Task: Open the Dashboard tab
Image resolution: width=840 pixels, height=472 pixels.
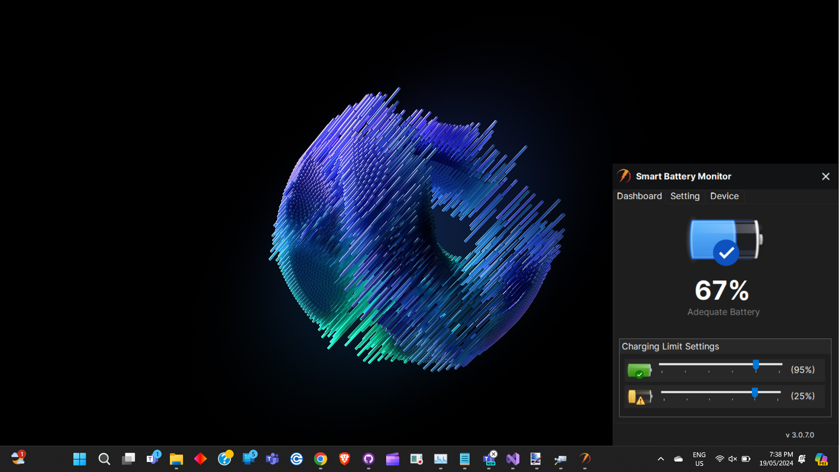Action: click(639, 196)
